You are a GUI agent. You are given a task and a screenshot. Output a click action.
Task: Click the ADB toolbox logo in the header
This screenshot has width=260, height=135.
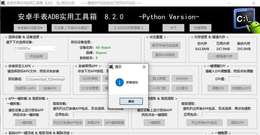[x=247, y=20]
